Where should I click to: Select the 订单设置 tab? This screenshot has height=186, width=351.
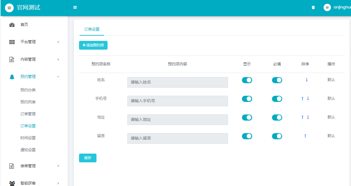[92, 29]
